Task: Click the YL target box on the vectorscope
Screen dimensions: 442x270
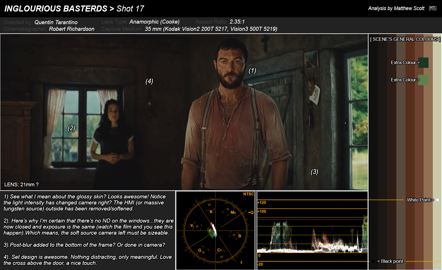Action: pyautogui.click(x=197, y=227)
